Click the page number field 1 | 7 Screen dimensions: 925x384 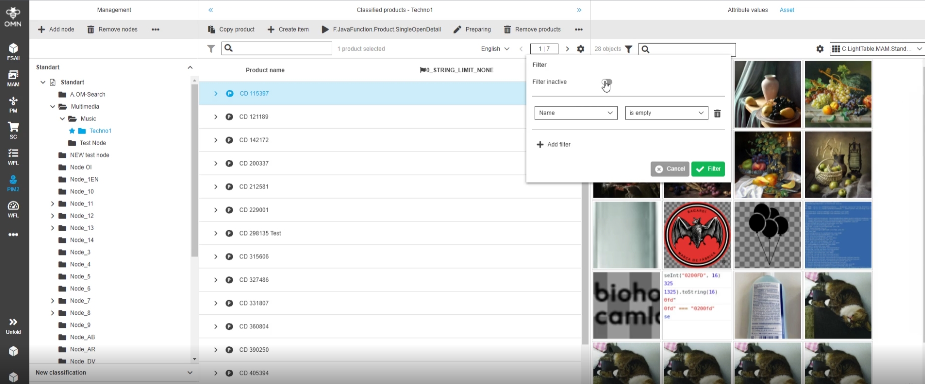pyautogui.click(x=544, y=49)
